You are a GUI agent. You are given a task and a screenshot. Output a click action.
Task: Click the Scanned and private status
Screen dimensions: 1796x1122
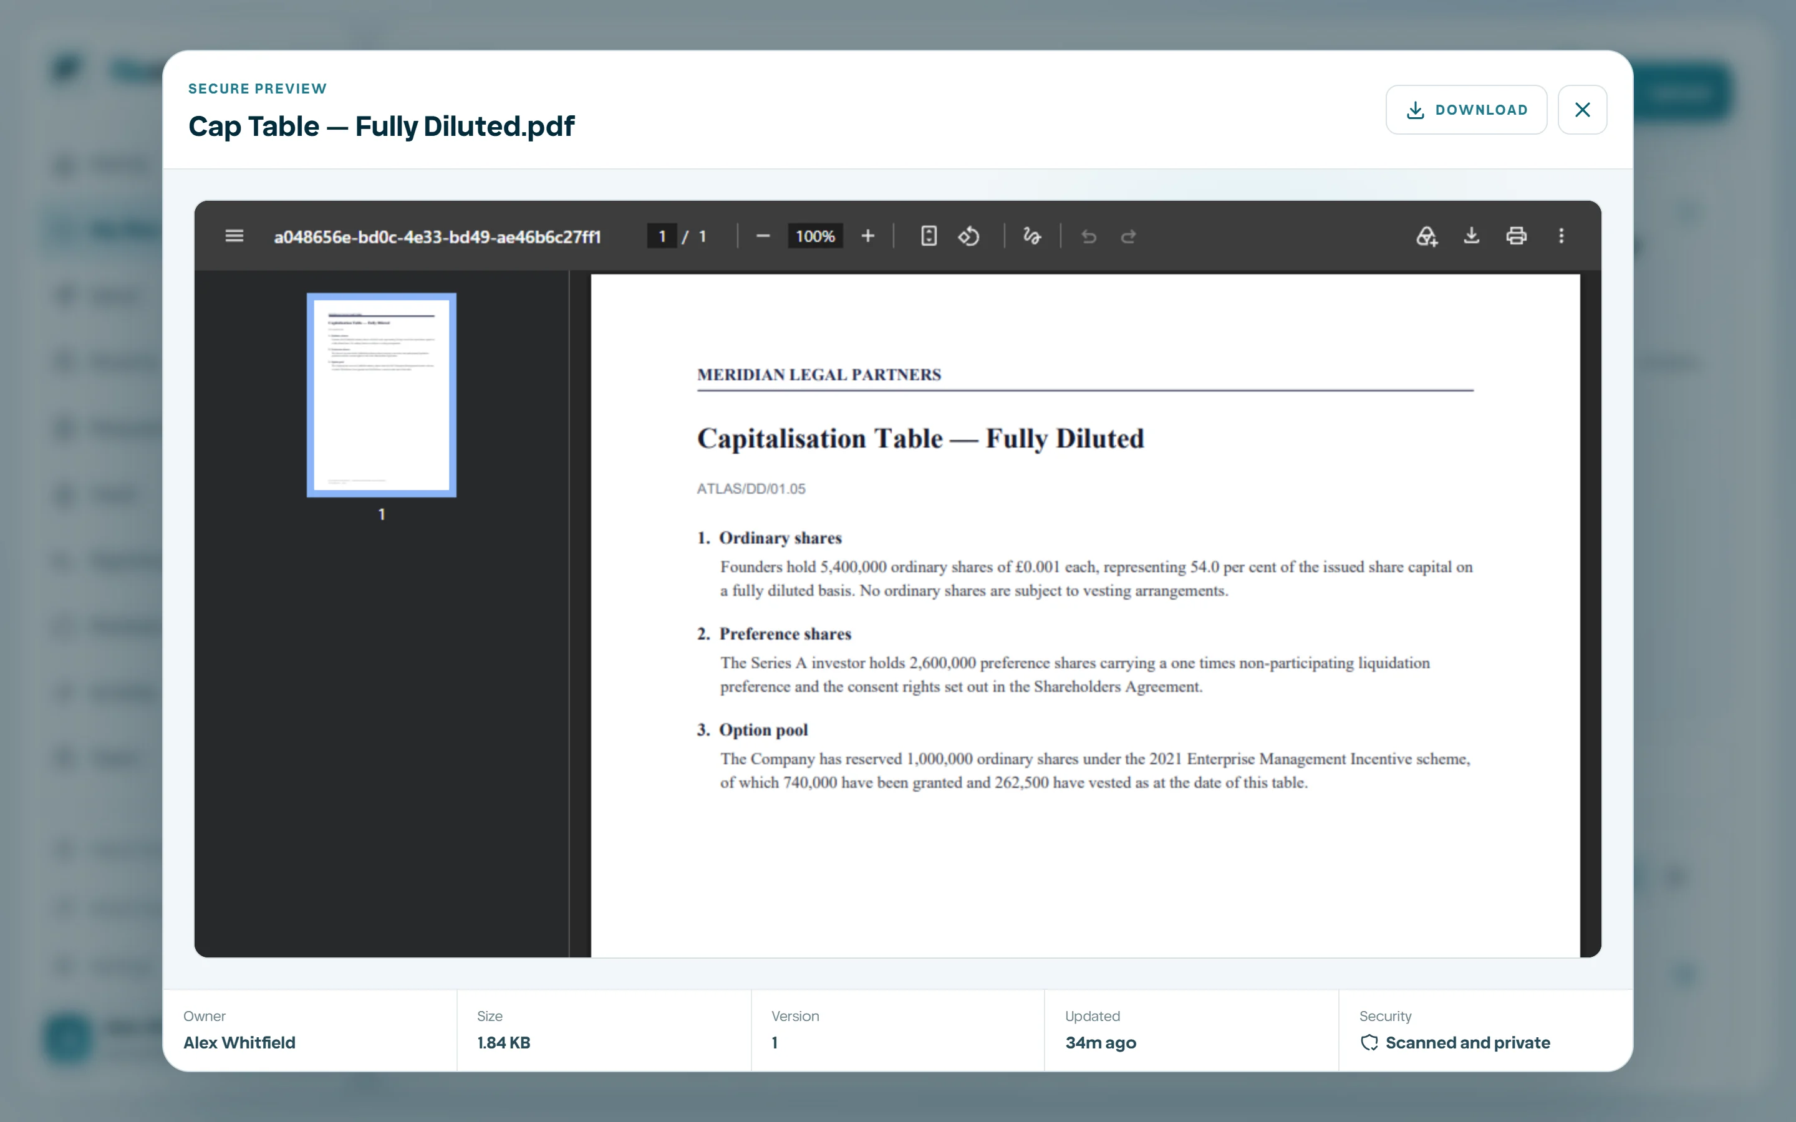(1467, 1043)
